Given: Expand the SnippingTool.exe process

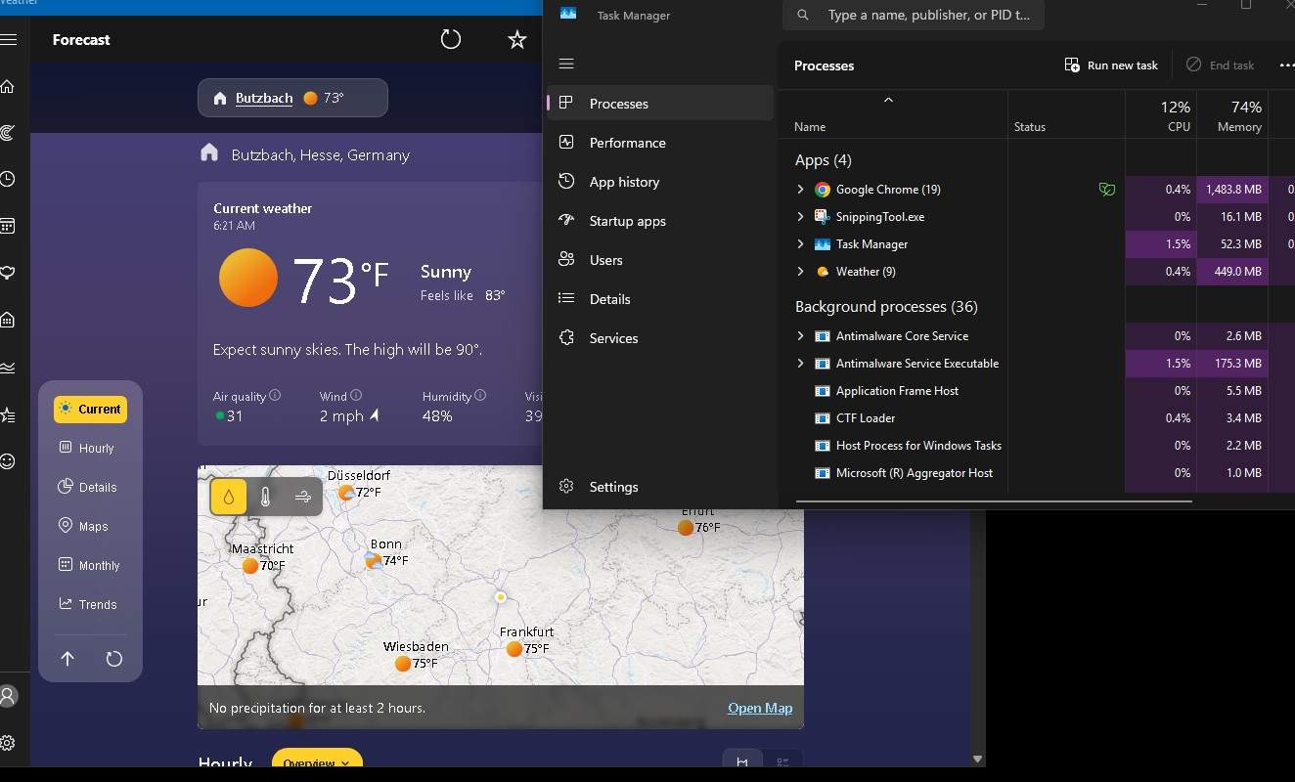Looking at the screenshot, I should pyautogui.click(x=800, y=217).
